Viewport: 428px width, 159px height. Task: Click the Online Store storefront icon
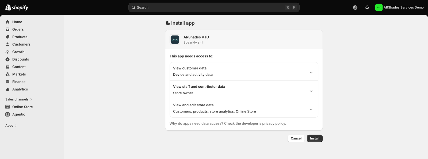click(7, 107)
